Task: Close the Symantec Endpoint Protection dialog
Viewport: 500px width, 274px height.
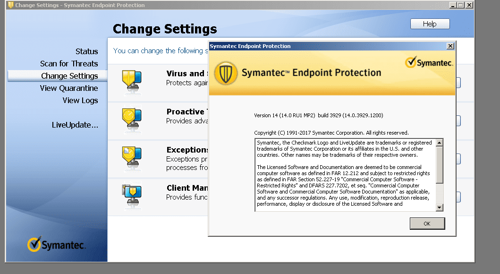Action: click(x=450, y=46)
